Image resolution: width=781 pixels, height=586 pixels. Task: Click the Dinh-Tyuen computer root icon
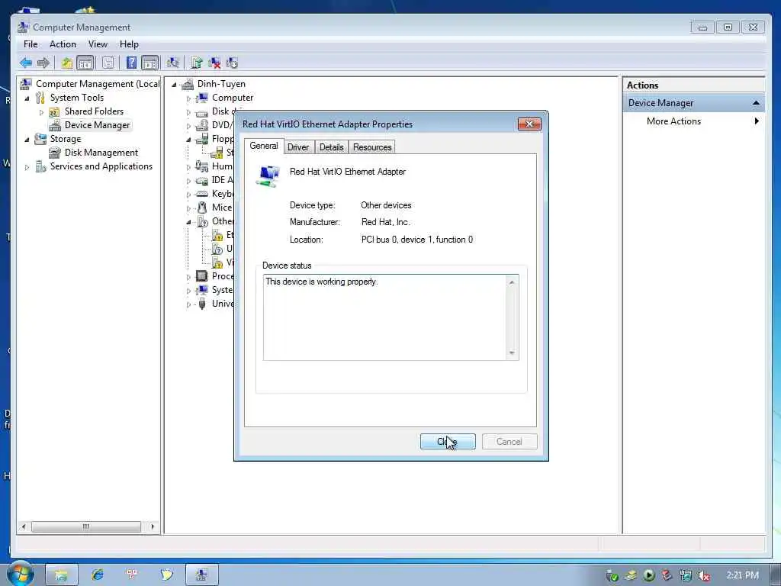[x=188, y=84]
